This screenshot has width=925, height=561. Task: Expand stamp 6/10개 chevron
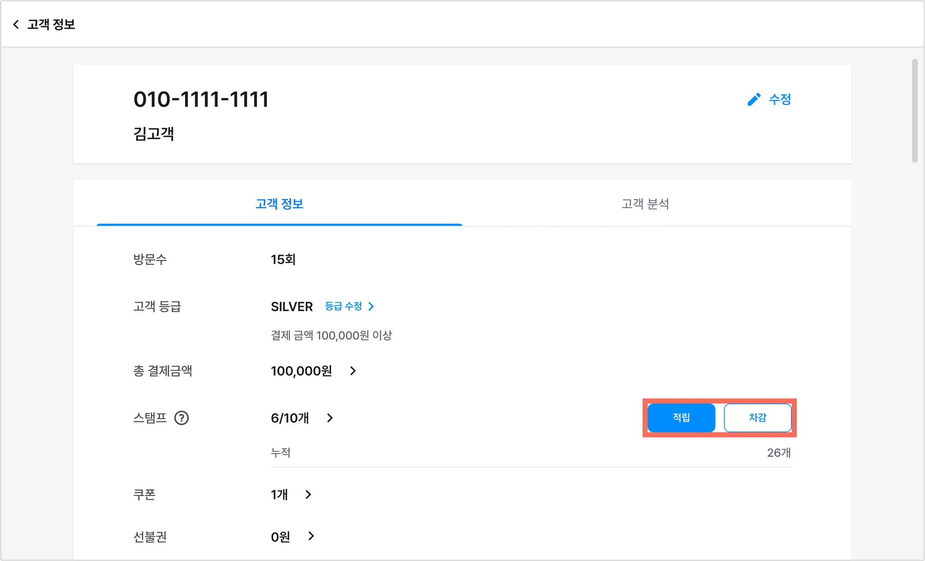click(330, 418)
